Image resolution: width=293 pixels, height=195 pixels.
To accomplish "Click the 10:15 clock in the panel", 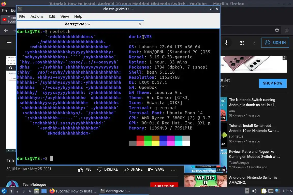I will coord(287,191).
